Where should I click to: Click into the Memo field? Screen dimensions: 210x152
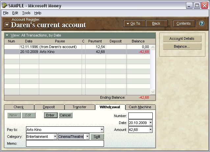click(65, 143)
